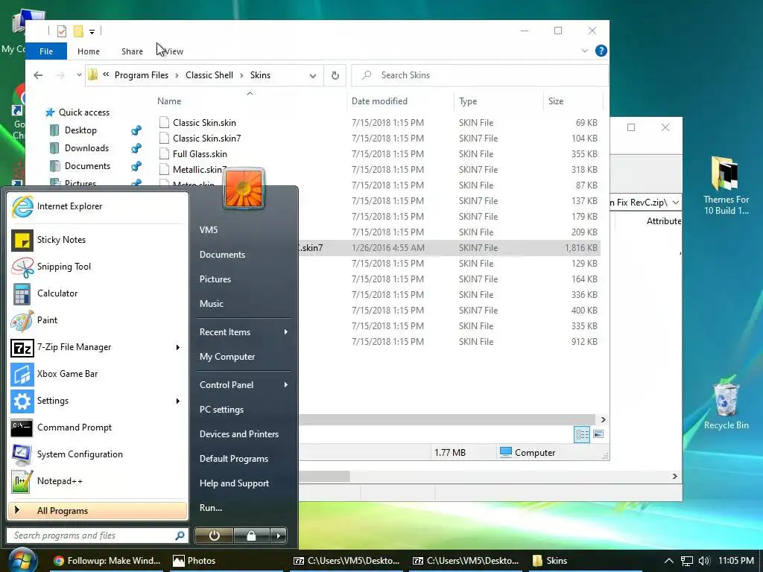Click Program Files in address breadcrumb
This screenshot has width=763, height=572.
coord(141,75)
